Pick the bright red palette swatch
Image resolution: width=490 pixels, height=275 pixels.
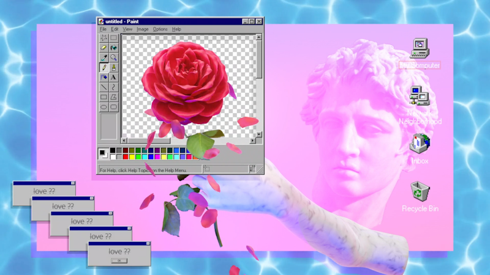point(126,157)
